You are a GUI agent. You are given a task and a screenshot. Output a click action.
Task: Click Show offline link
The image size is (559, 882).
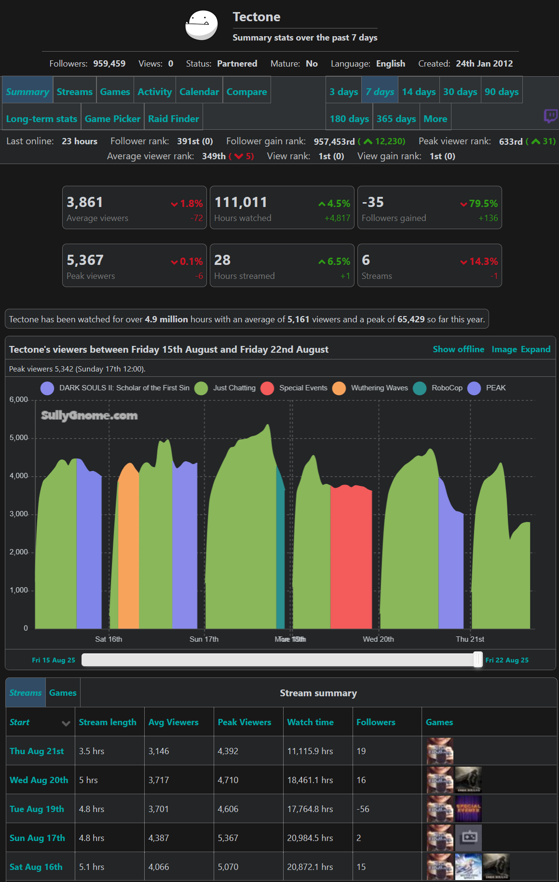459,349
